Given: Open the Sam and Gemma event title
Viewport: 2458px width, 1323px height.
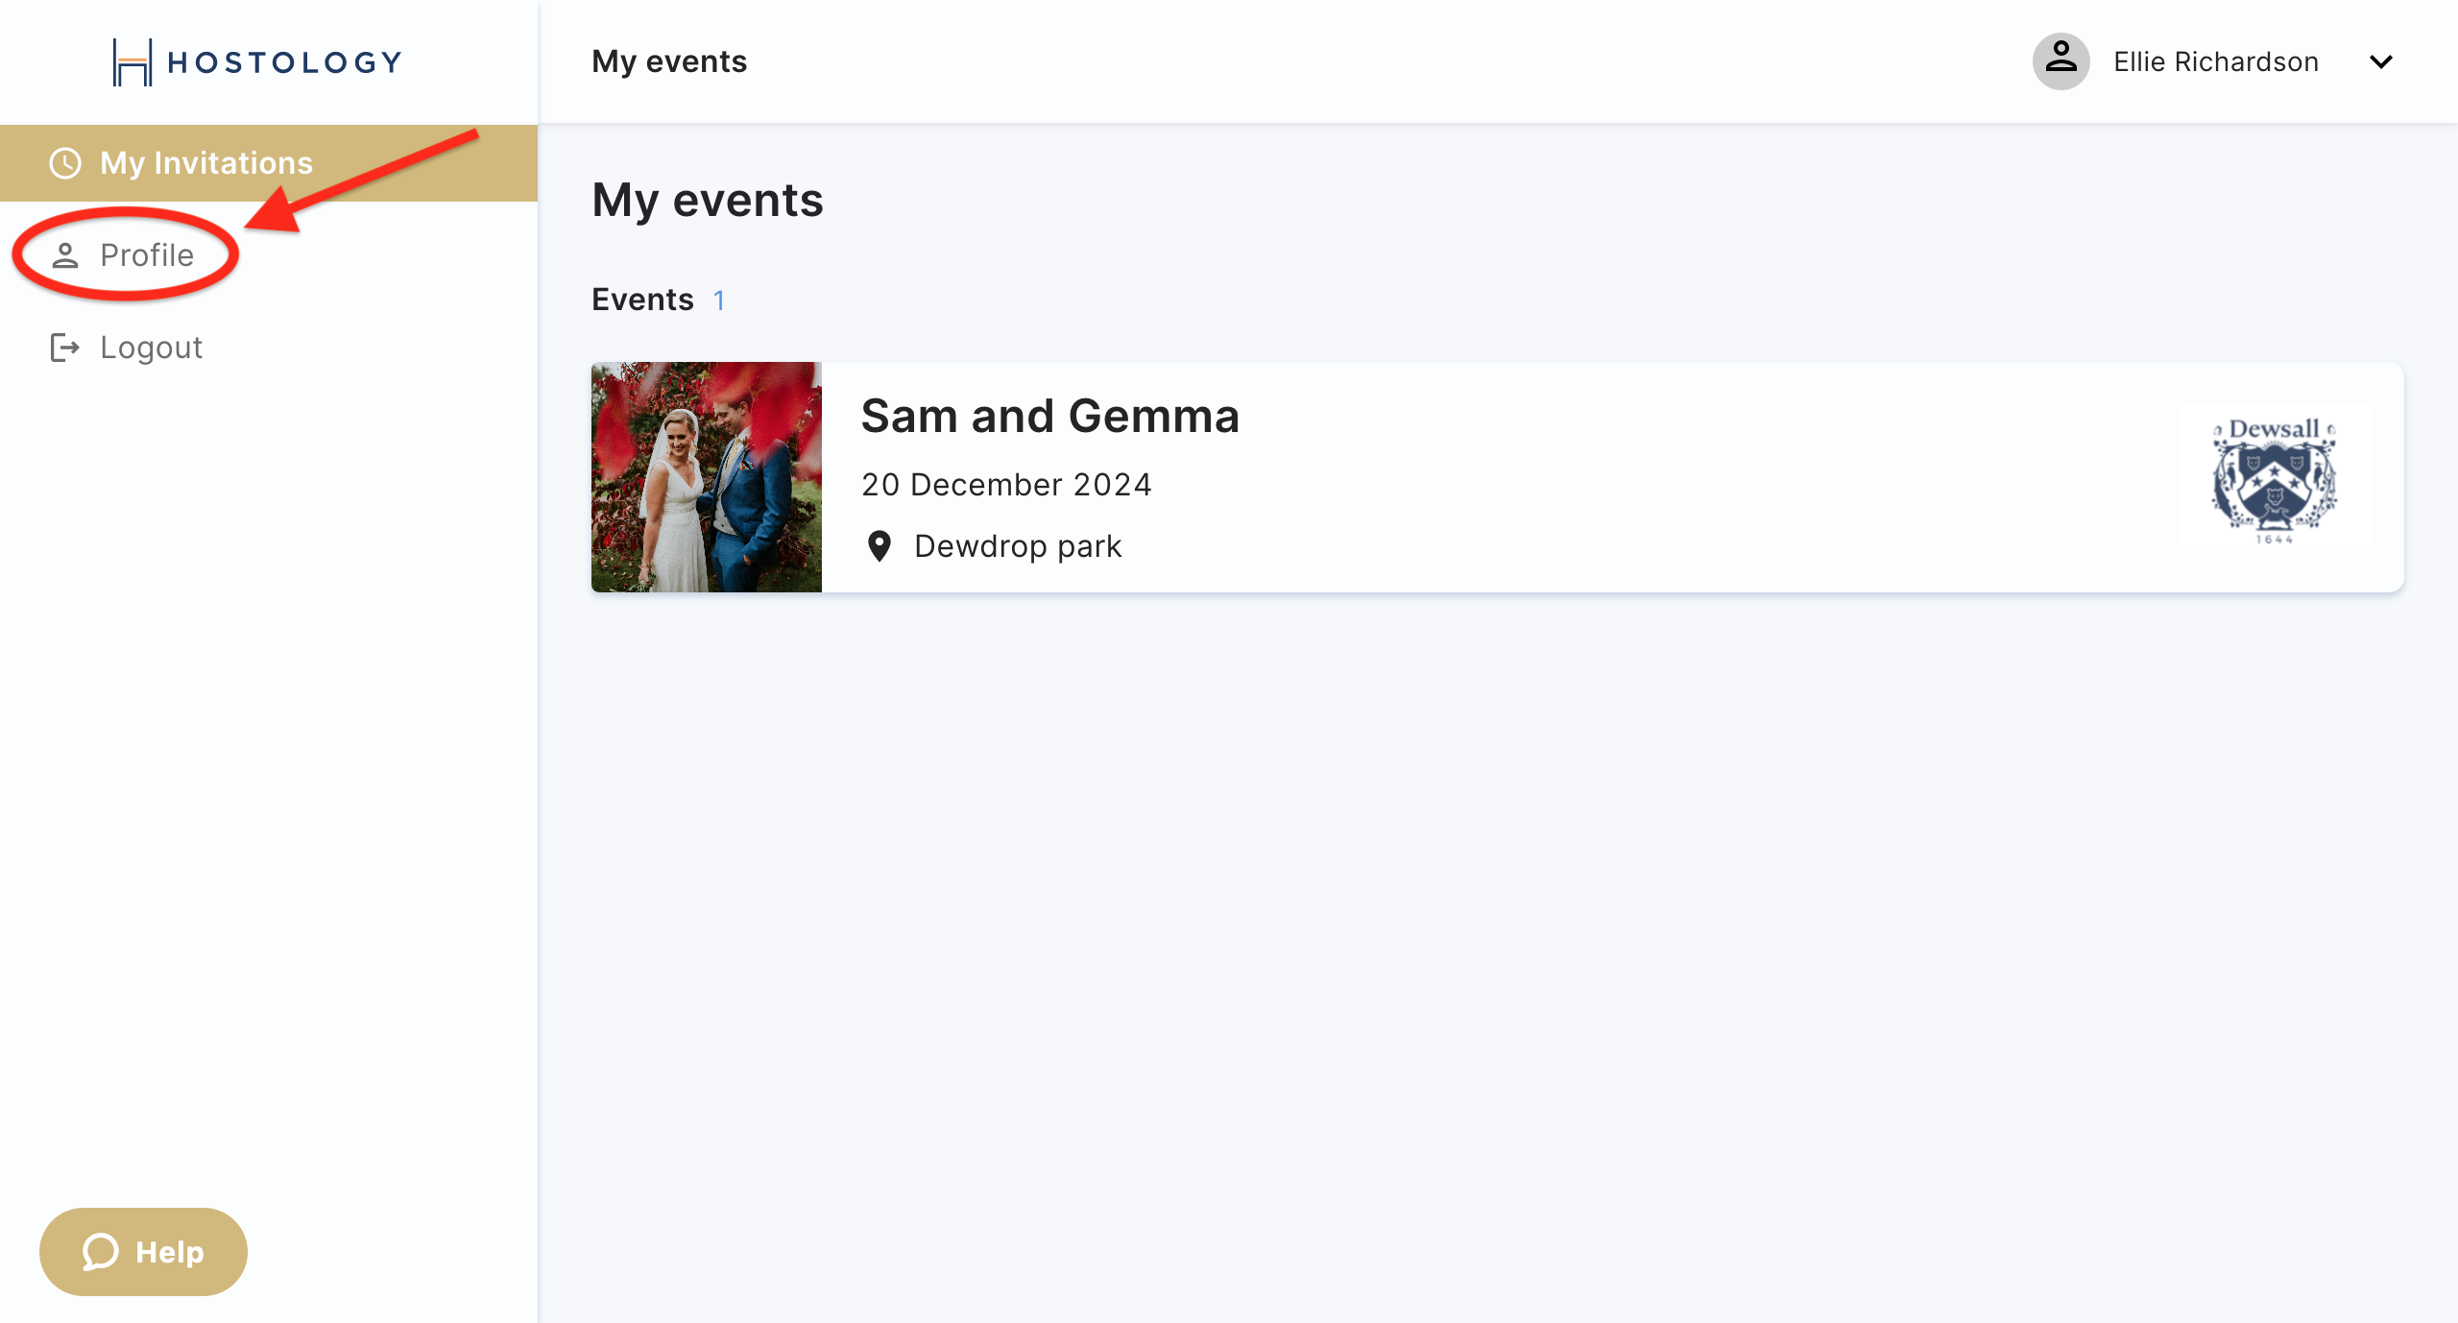Looking at the screenshot, I should pos(1049,416).
